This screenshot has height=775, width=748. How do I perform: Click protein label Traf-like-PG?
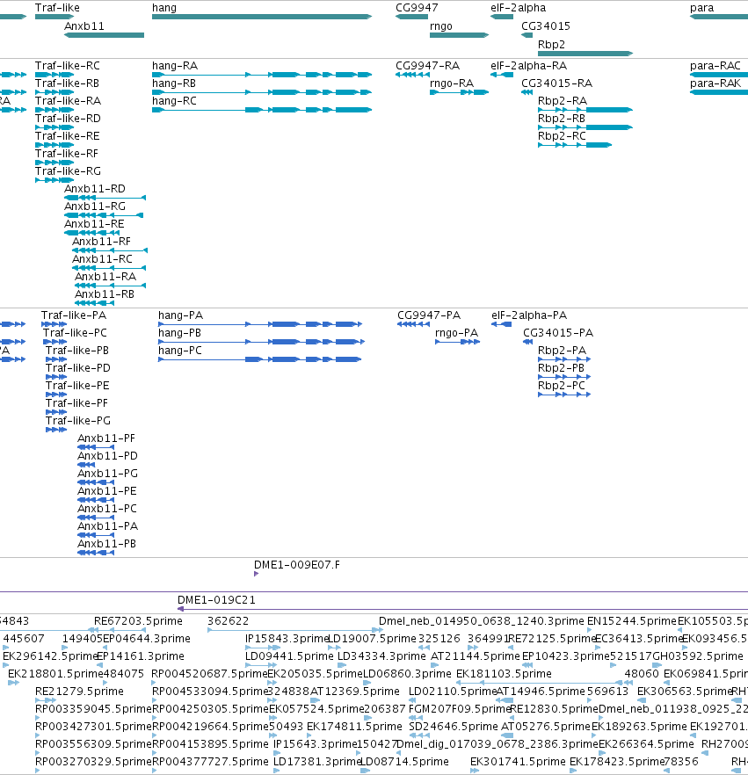tap(78, 421)
